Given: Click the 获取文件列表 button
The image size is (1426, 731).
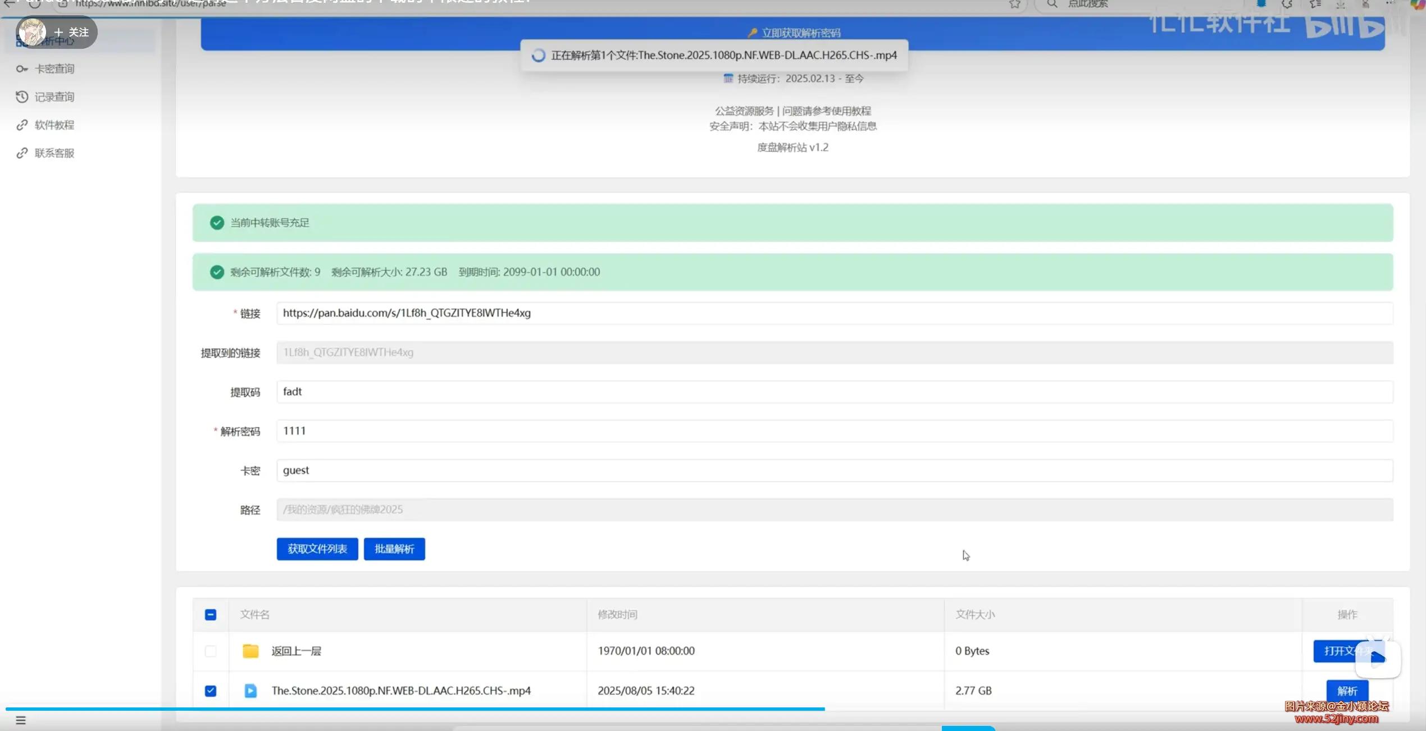Looking at the screenshot, I should 317,549.
